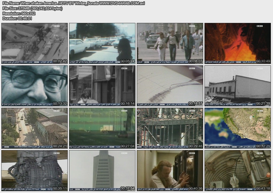Select the pyramid skyscraper thumbnail at 00:37:54
273x193 pixels.
tap(102, 171)
